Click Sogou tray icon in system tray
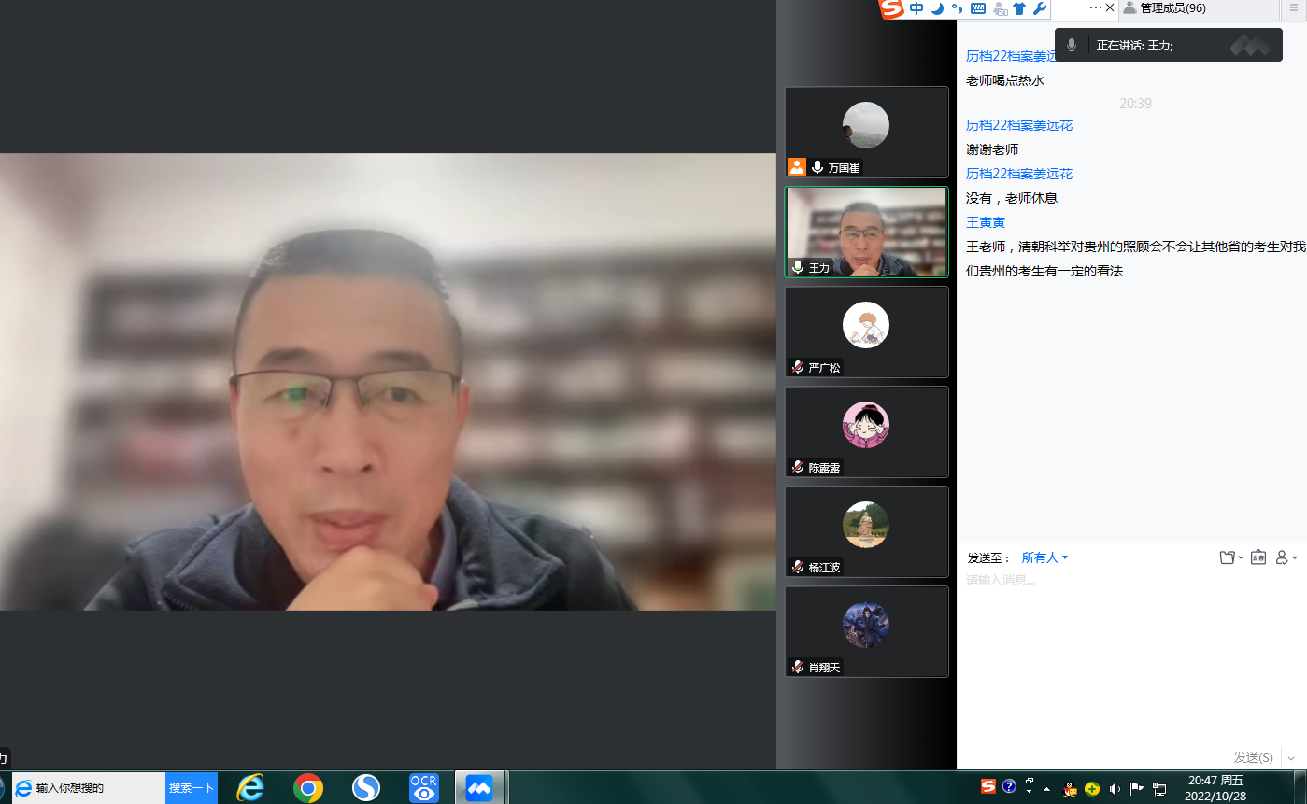This screenshot has width=1307, height=804. (x=988, y=786)
